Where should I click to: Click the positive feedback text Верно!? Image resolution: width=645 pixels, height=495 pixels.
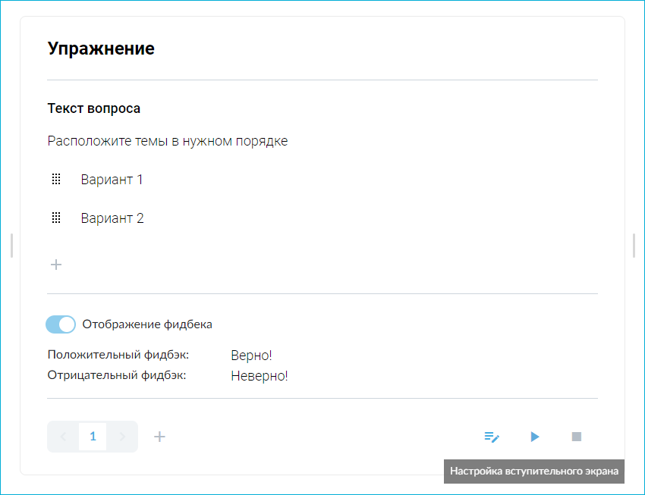point(250,355)
